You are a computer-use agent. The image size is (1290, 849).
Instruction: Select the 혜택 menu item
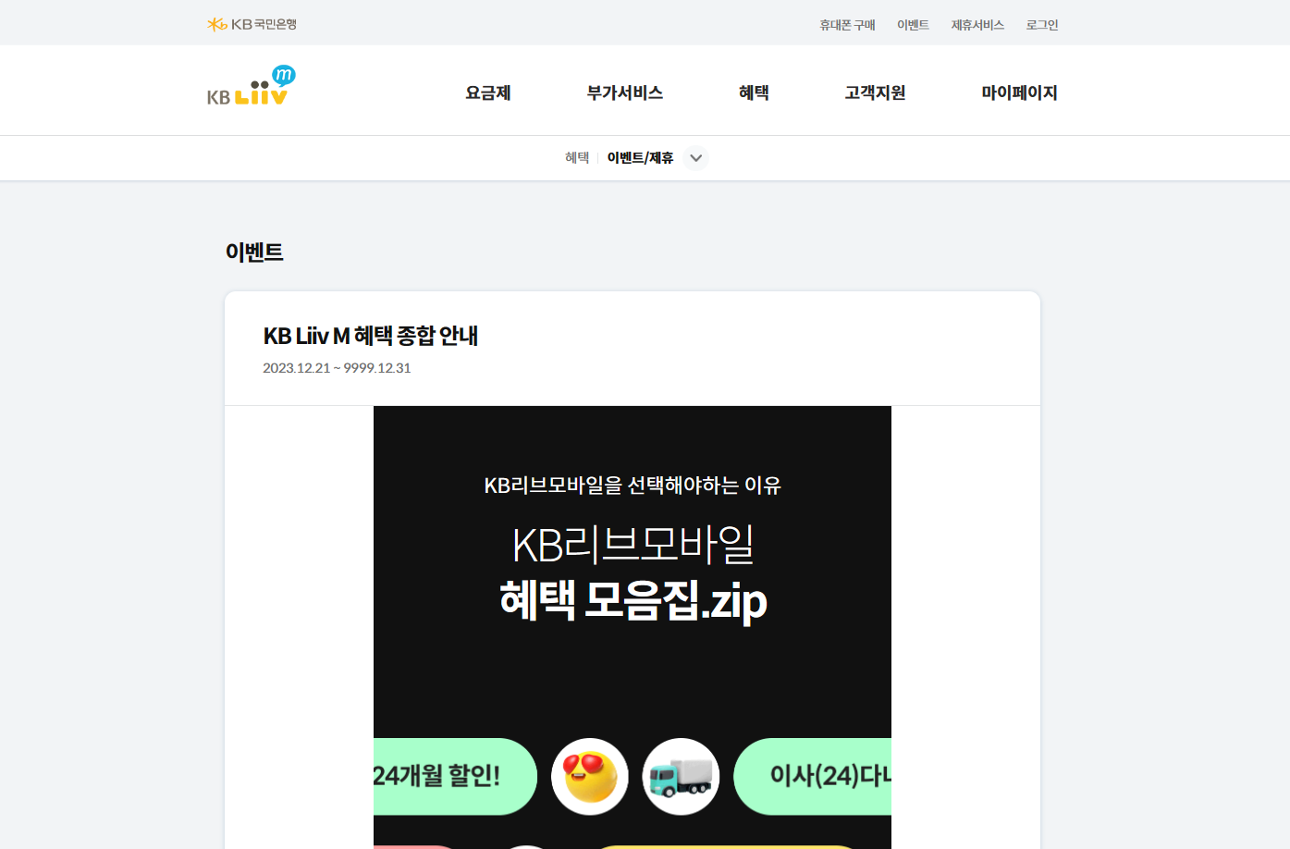pyautogui.click(x=754, y=92)
